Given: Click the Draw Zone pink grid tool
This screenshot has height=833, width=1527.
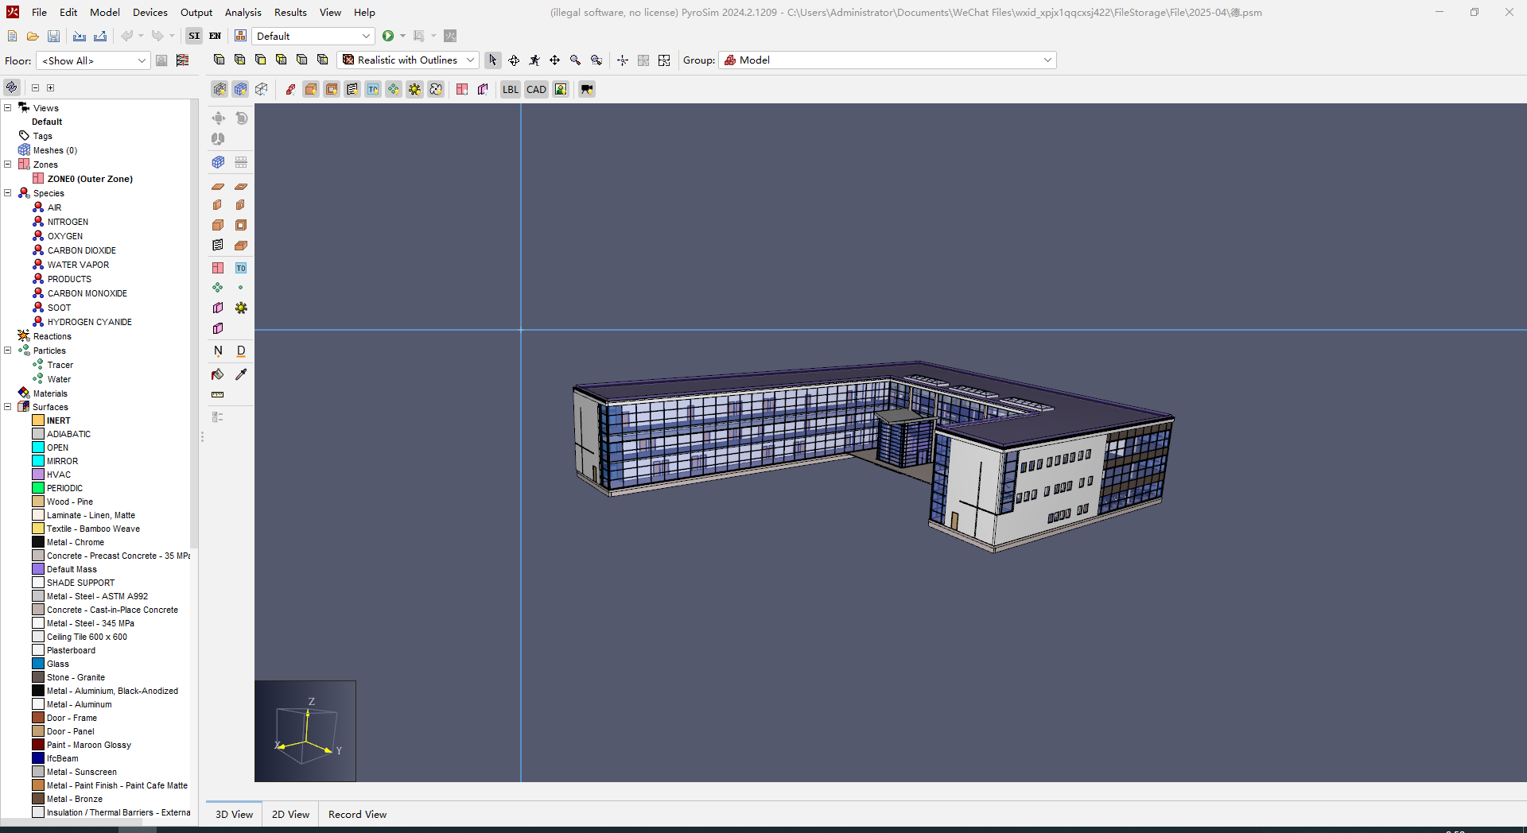Looking at the screenshot, I should point(218,268).
